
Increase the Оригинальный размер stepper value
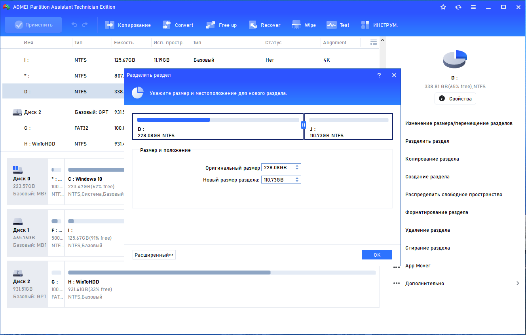[298, 166]
